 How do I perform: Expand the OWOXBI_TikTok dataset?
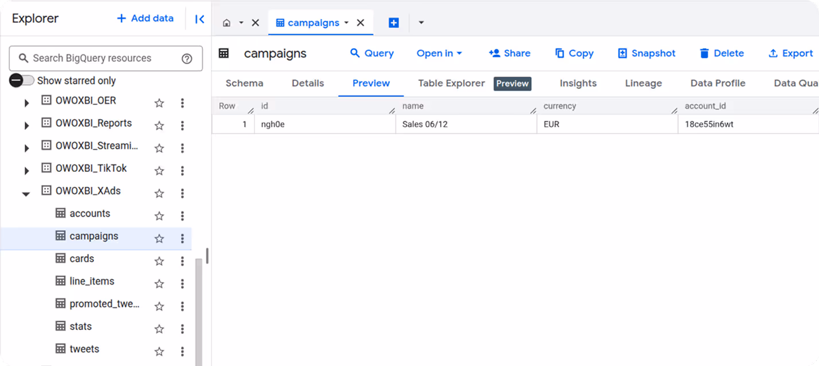(26, 171)
